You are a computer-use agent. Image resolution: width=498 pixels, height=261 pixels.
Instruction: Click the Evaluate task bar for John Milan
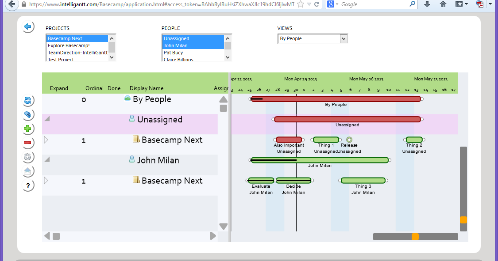[260, 180]
